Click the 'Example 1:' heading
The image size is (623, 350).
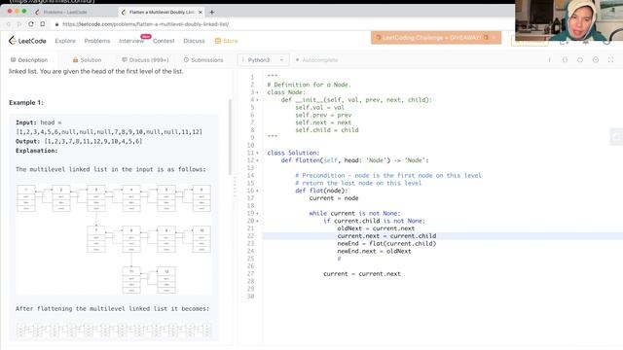[x=26, y=102]
